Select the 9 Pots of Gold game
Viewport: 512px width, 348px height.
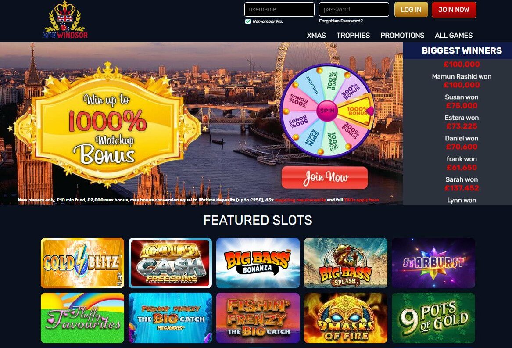pyautogui.click(x=433, y=318)
